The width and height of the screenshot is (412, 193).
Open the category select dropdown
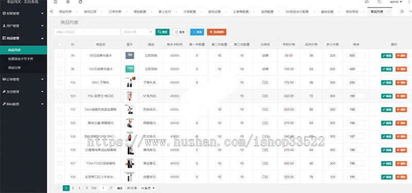(138, 32)
